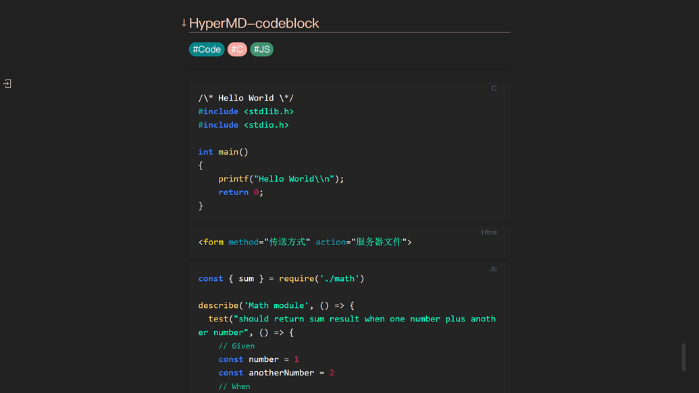Click the printf "Hello World" statement
699x393 pixels.
coord(281,179)
